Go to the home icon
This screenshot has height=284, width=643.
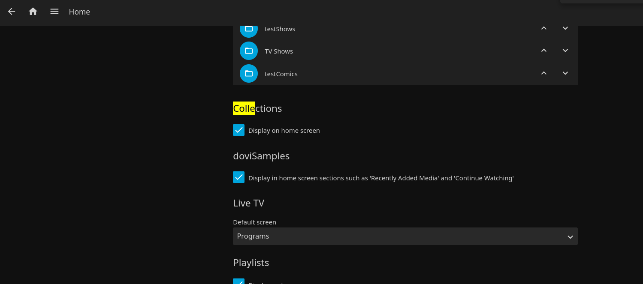point(33,12)
